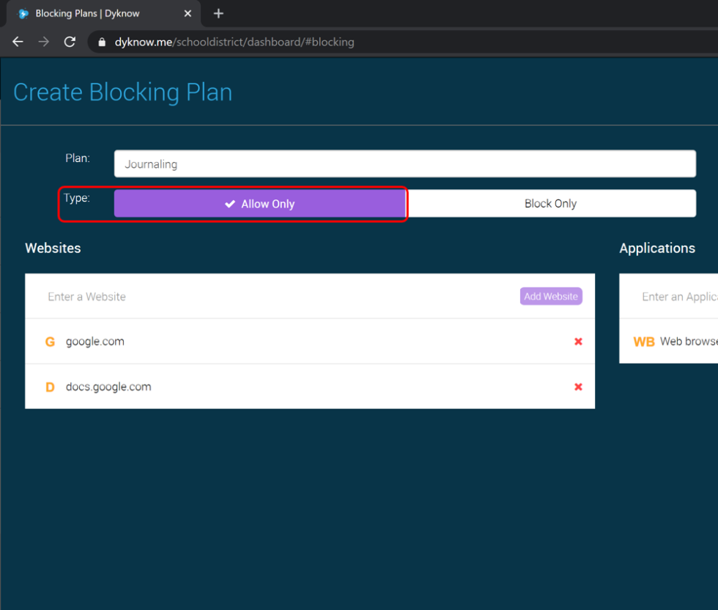Click the browser back arrow
Viewport: 718px width, 610px height.
[18, 42]
